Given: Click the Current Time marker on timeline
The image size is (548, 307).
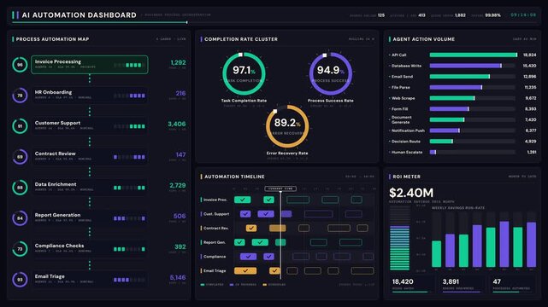Looking at the screenshot, I should pyautogui.click(x=280, y=188).
